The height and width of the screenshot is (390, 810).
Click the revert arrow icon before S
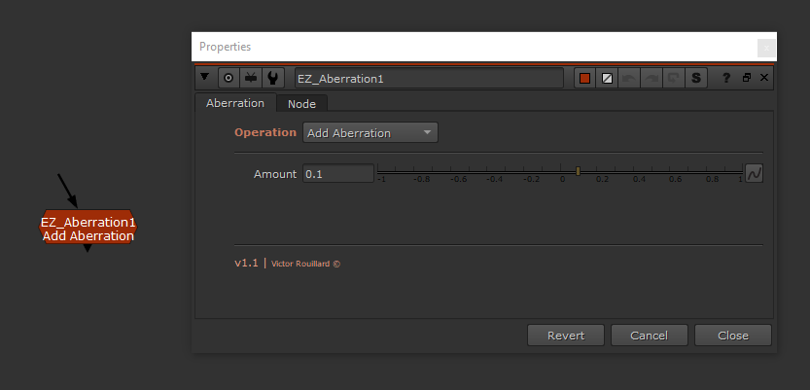(x=674, y=79)
